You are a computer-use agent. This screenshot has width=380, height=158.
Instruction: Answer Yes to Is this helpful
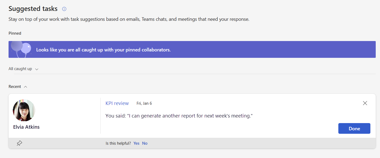click(x=136, y=143)
